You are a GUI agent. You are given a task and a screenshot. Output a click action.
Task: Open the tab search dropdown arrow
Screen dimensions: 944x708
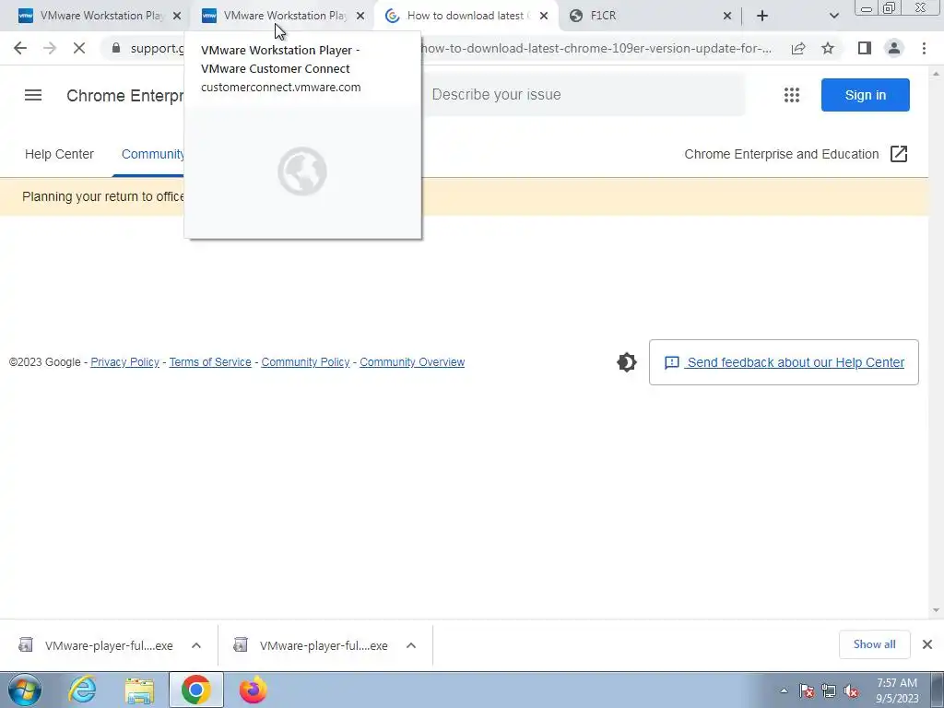point(833,16)
